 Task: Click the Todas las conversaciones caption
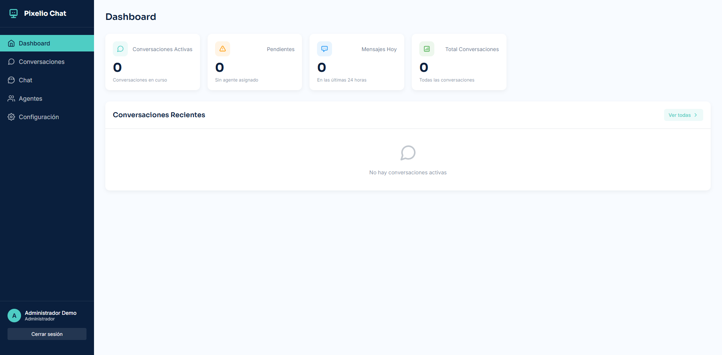[447, 80]
